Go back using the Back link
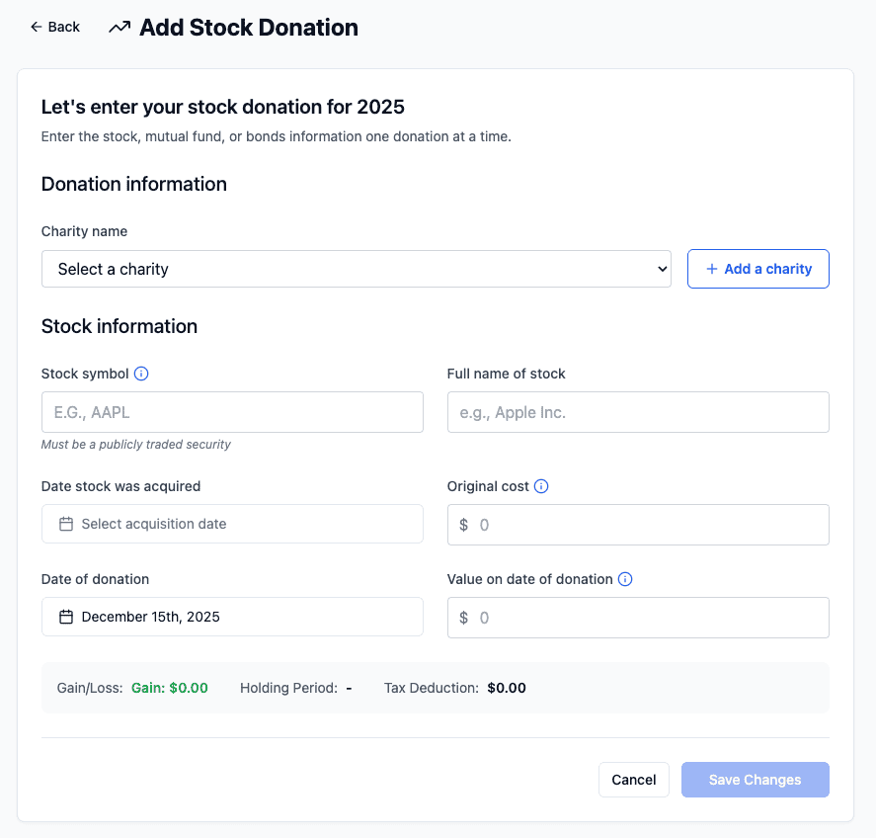Viewport: 876px width, 838px height. click(x=55, y=28)
